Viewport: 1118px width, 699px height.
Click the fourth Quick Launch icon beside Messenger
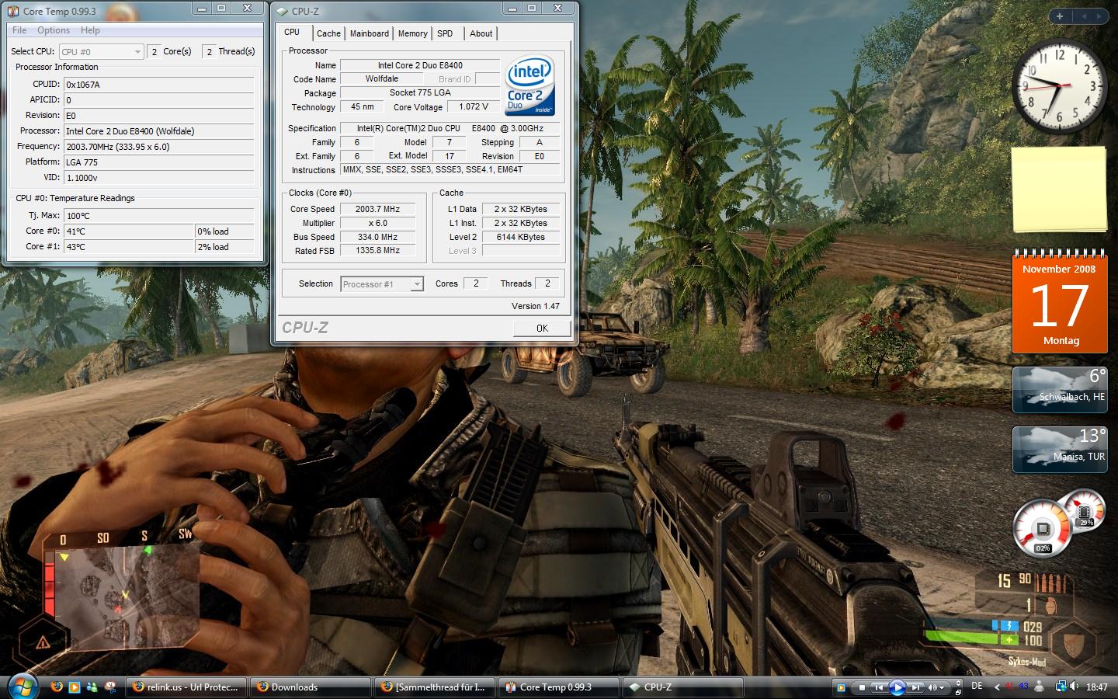point(110,687)
